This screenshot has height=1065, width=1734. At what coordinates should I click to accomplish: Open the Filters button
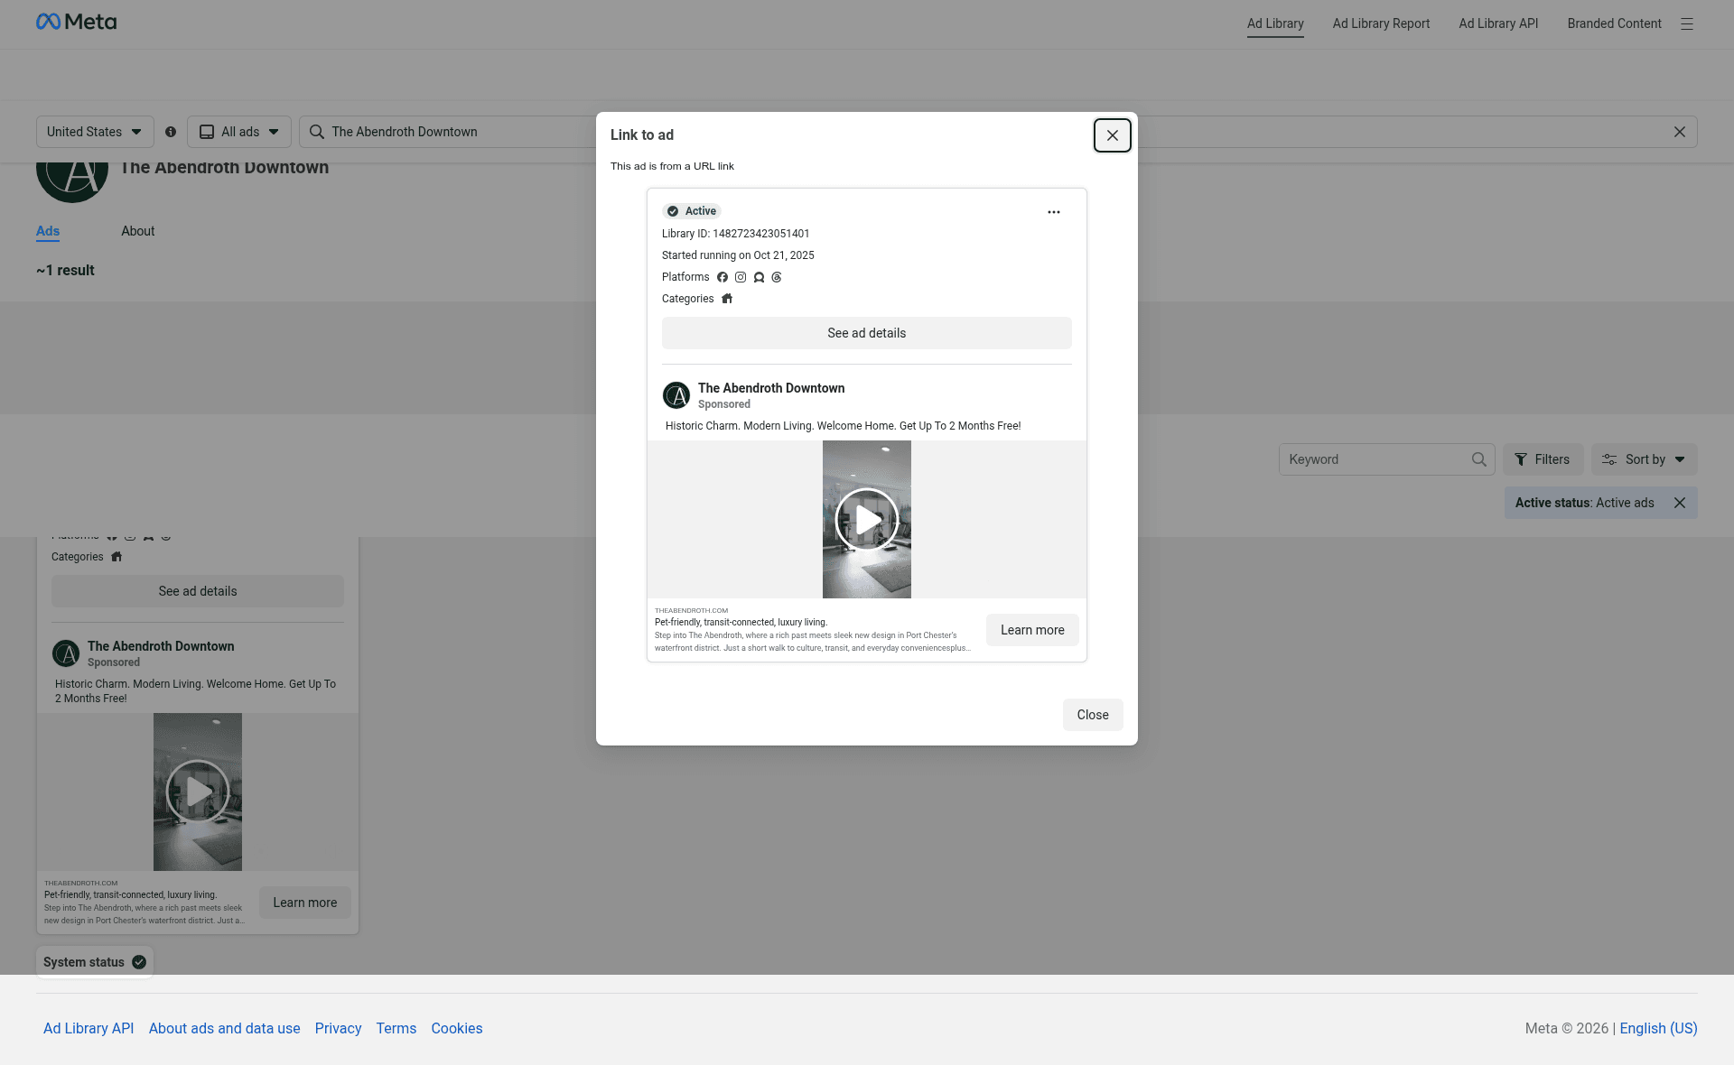[1543, 459]
